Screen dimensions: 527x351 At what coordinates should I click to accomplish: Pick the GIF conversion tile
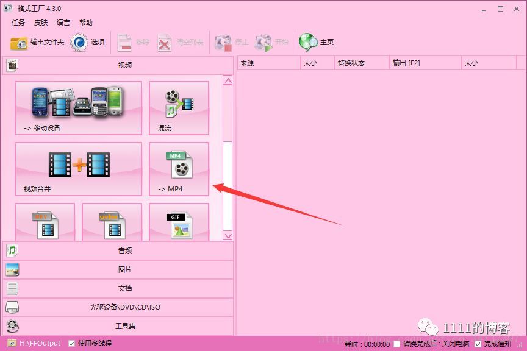pyautogui.click(x=179, y=222)
